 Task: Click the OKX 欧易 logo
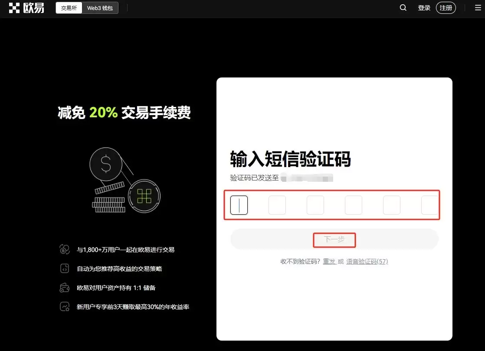26,8
